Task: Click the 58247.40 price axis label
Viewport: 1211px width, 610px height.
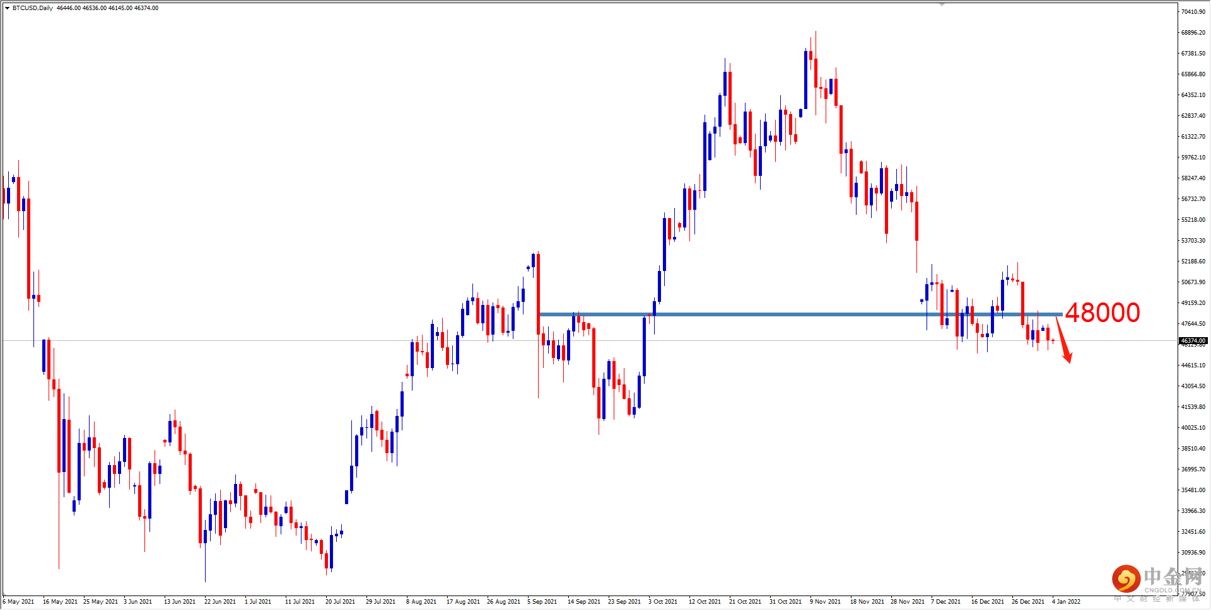Action: coord(1193,178)
